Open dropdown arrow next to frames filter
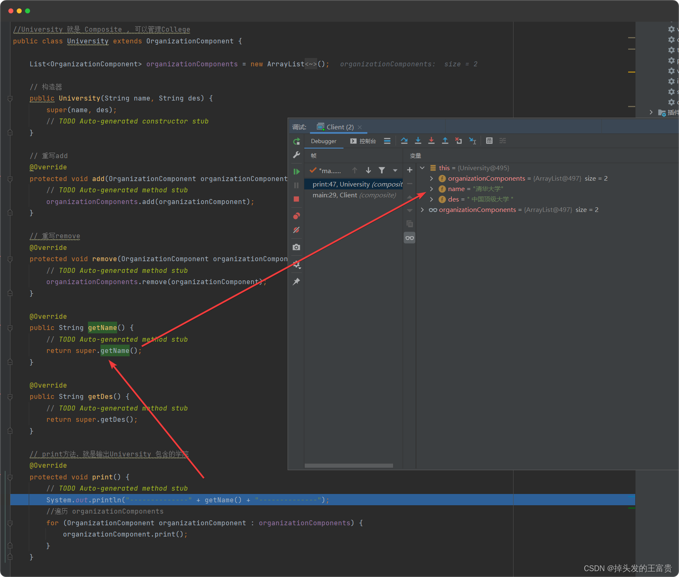 pos(395,170)
